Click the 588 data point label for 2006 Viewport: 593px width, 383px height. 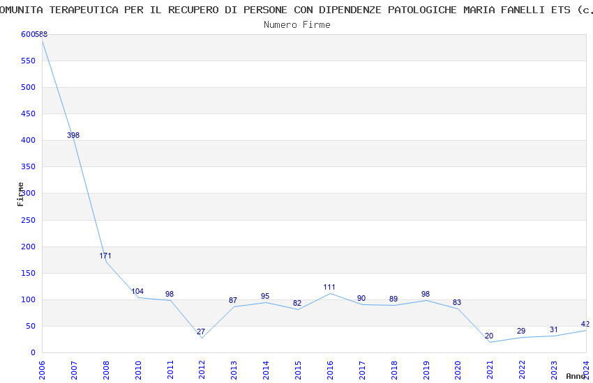(42, 34)
